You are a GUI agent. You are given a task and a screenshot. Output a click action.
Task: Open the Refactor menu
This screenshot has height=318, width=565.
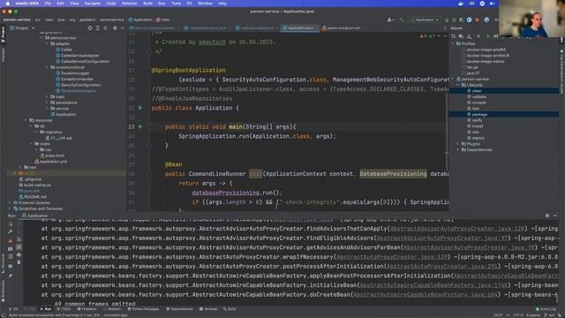tap(130, 4)
